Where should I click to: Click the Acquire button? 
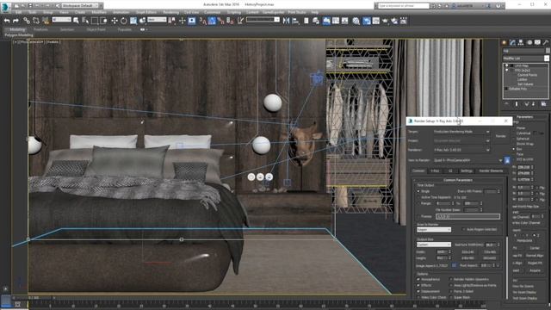(535, 271)
